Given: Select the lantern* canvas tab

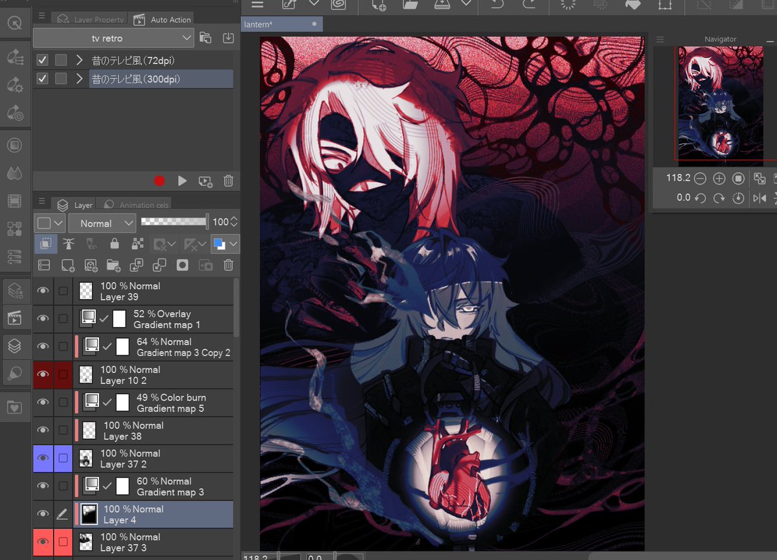Looking at the screenshot, I should [280, 25].
